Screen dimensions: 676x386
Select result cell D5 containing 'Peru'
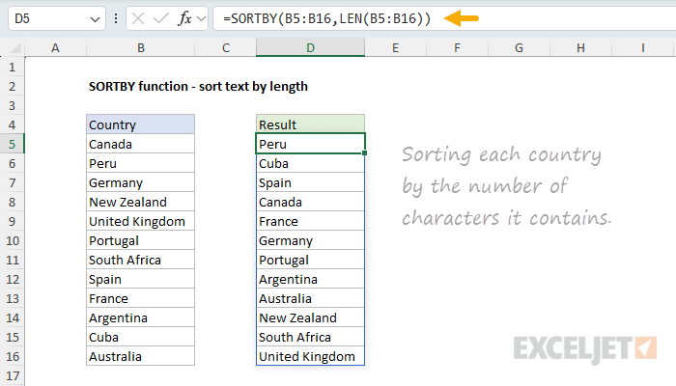(310, 144)
